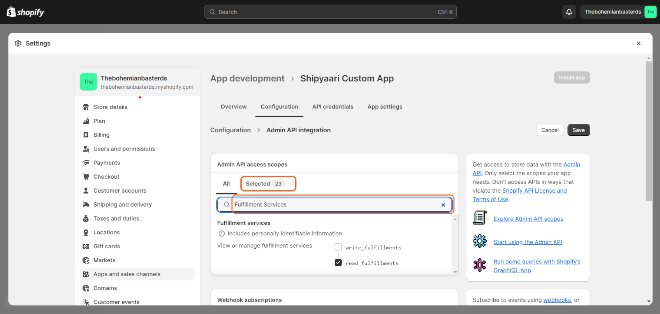Image resolution: width=660 pixels, height=314 pixels.
Task: Close the Settings dialog
Action: click(x=639, y=43)
